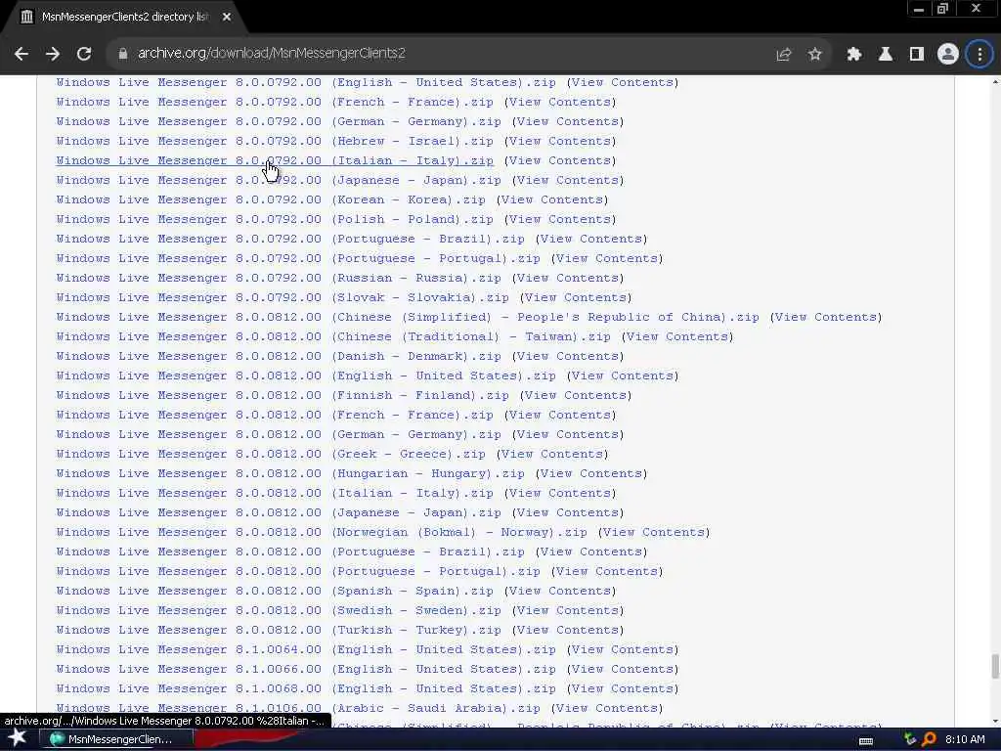The width and height of the screenshot is (1001, 751).
Task: View Contents of 8.0.0812.00 Portuguese - Brazil
Action: pos(591,552)
